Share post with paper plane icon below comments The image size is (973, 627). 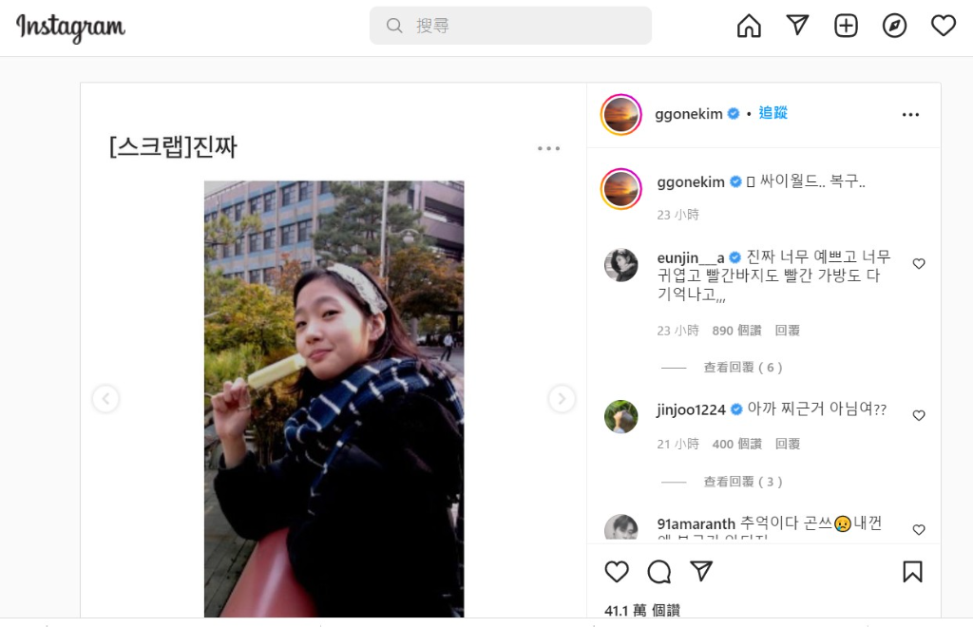701,571
